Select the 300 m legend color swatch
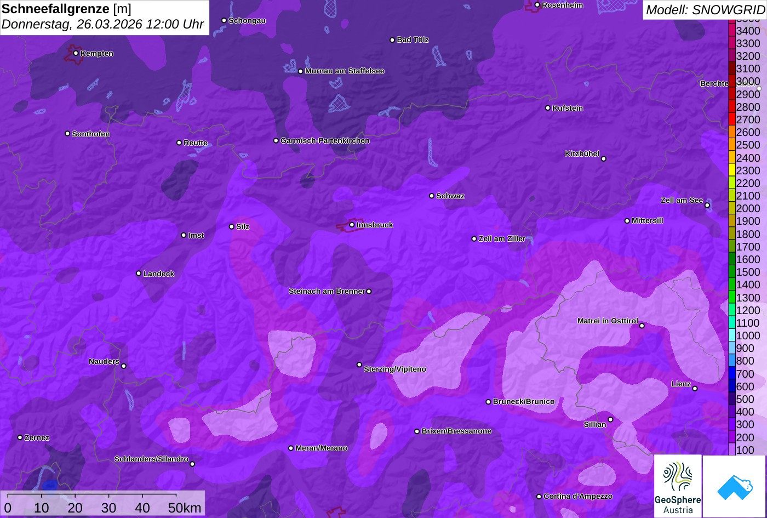 pyautogui.click(x=732, y=424)
